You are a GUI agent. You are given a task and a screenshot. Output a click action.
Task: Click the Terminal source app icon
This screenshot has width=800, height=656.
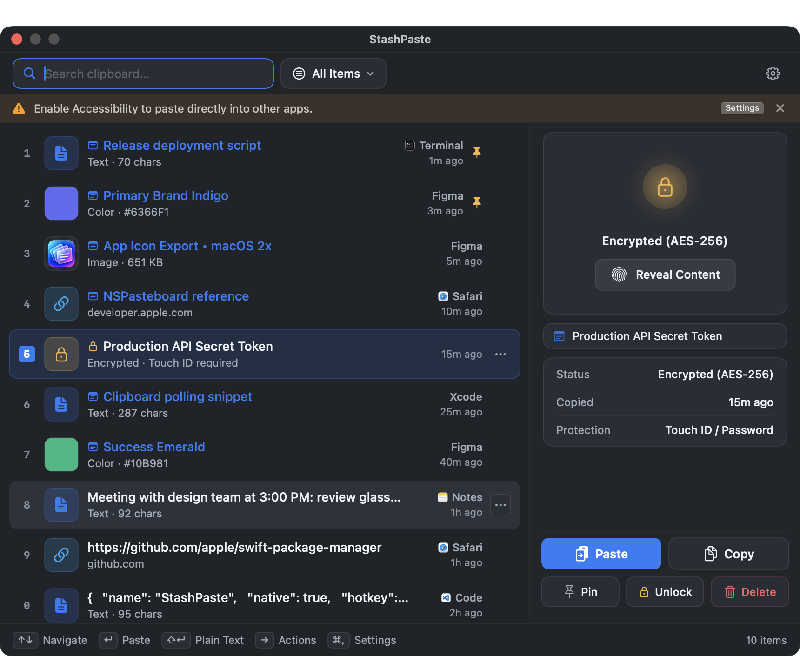click(x=409, y=146)
